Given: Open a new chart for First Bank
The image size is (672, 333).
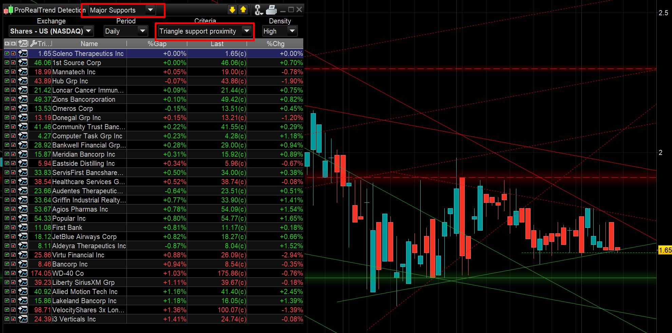Looking at the screenshot, I should point(23,228).
